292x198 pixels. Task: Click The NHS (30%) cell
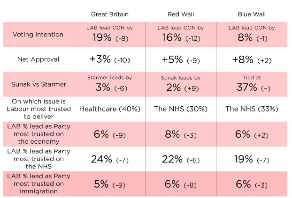click(180, 109)
